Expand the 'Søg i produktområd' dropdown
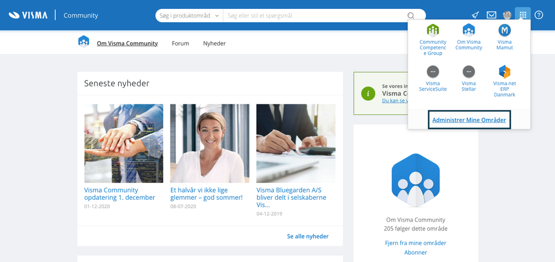 point(189,16)
